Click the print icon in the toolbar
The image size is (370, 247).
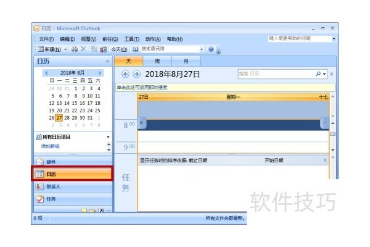(75, 49)
